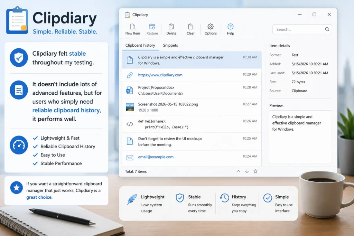Mark item as favorite with star icon
The height and width of the screenshot is (236, 354).
pos(255,171)
